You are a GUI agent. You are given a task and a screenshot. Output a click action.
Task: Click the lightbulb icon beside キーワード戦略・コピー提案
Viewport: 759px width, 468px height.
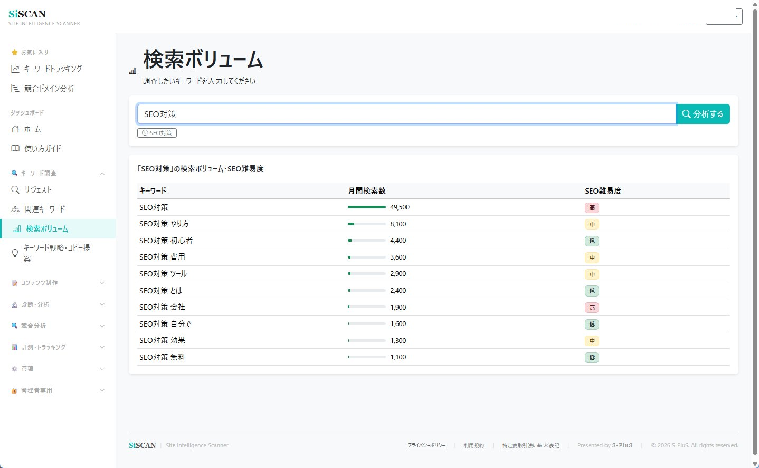click(15, 253)
